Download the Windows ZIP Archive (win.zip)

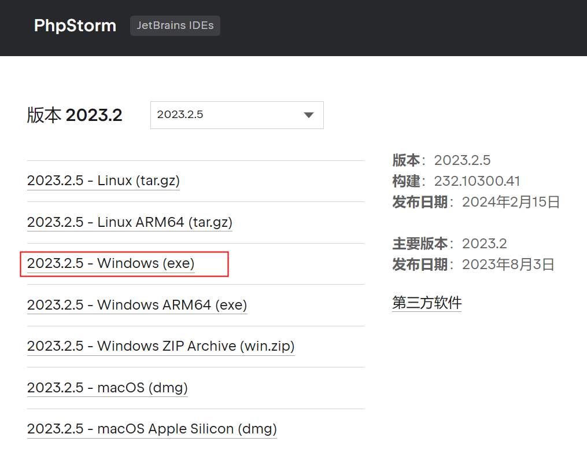[161, 346]
